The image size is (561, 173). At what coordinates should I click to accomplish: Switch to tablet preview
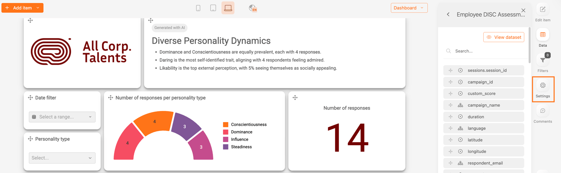(213, 8)
